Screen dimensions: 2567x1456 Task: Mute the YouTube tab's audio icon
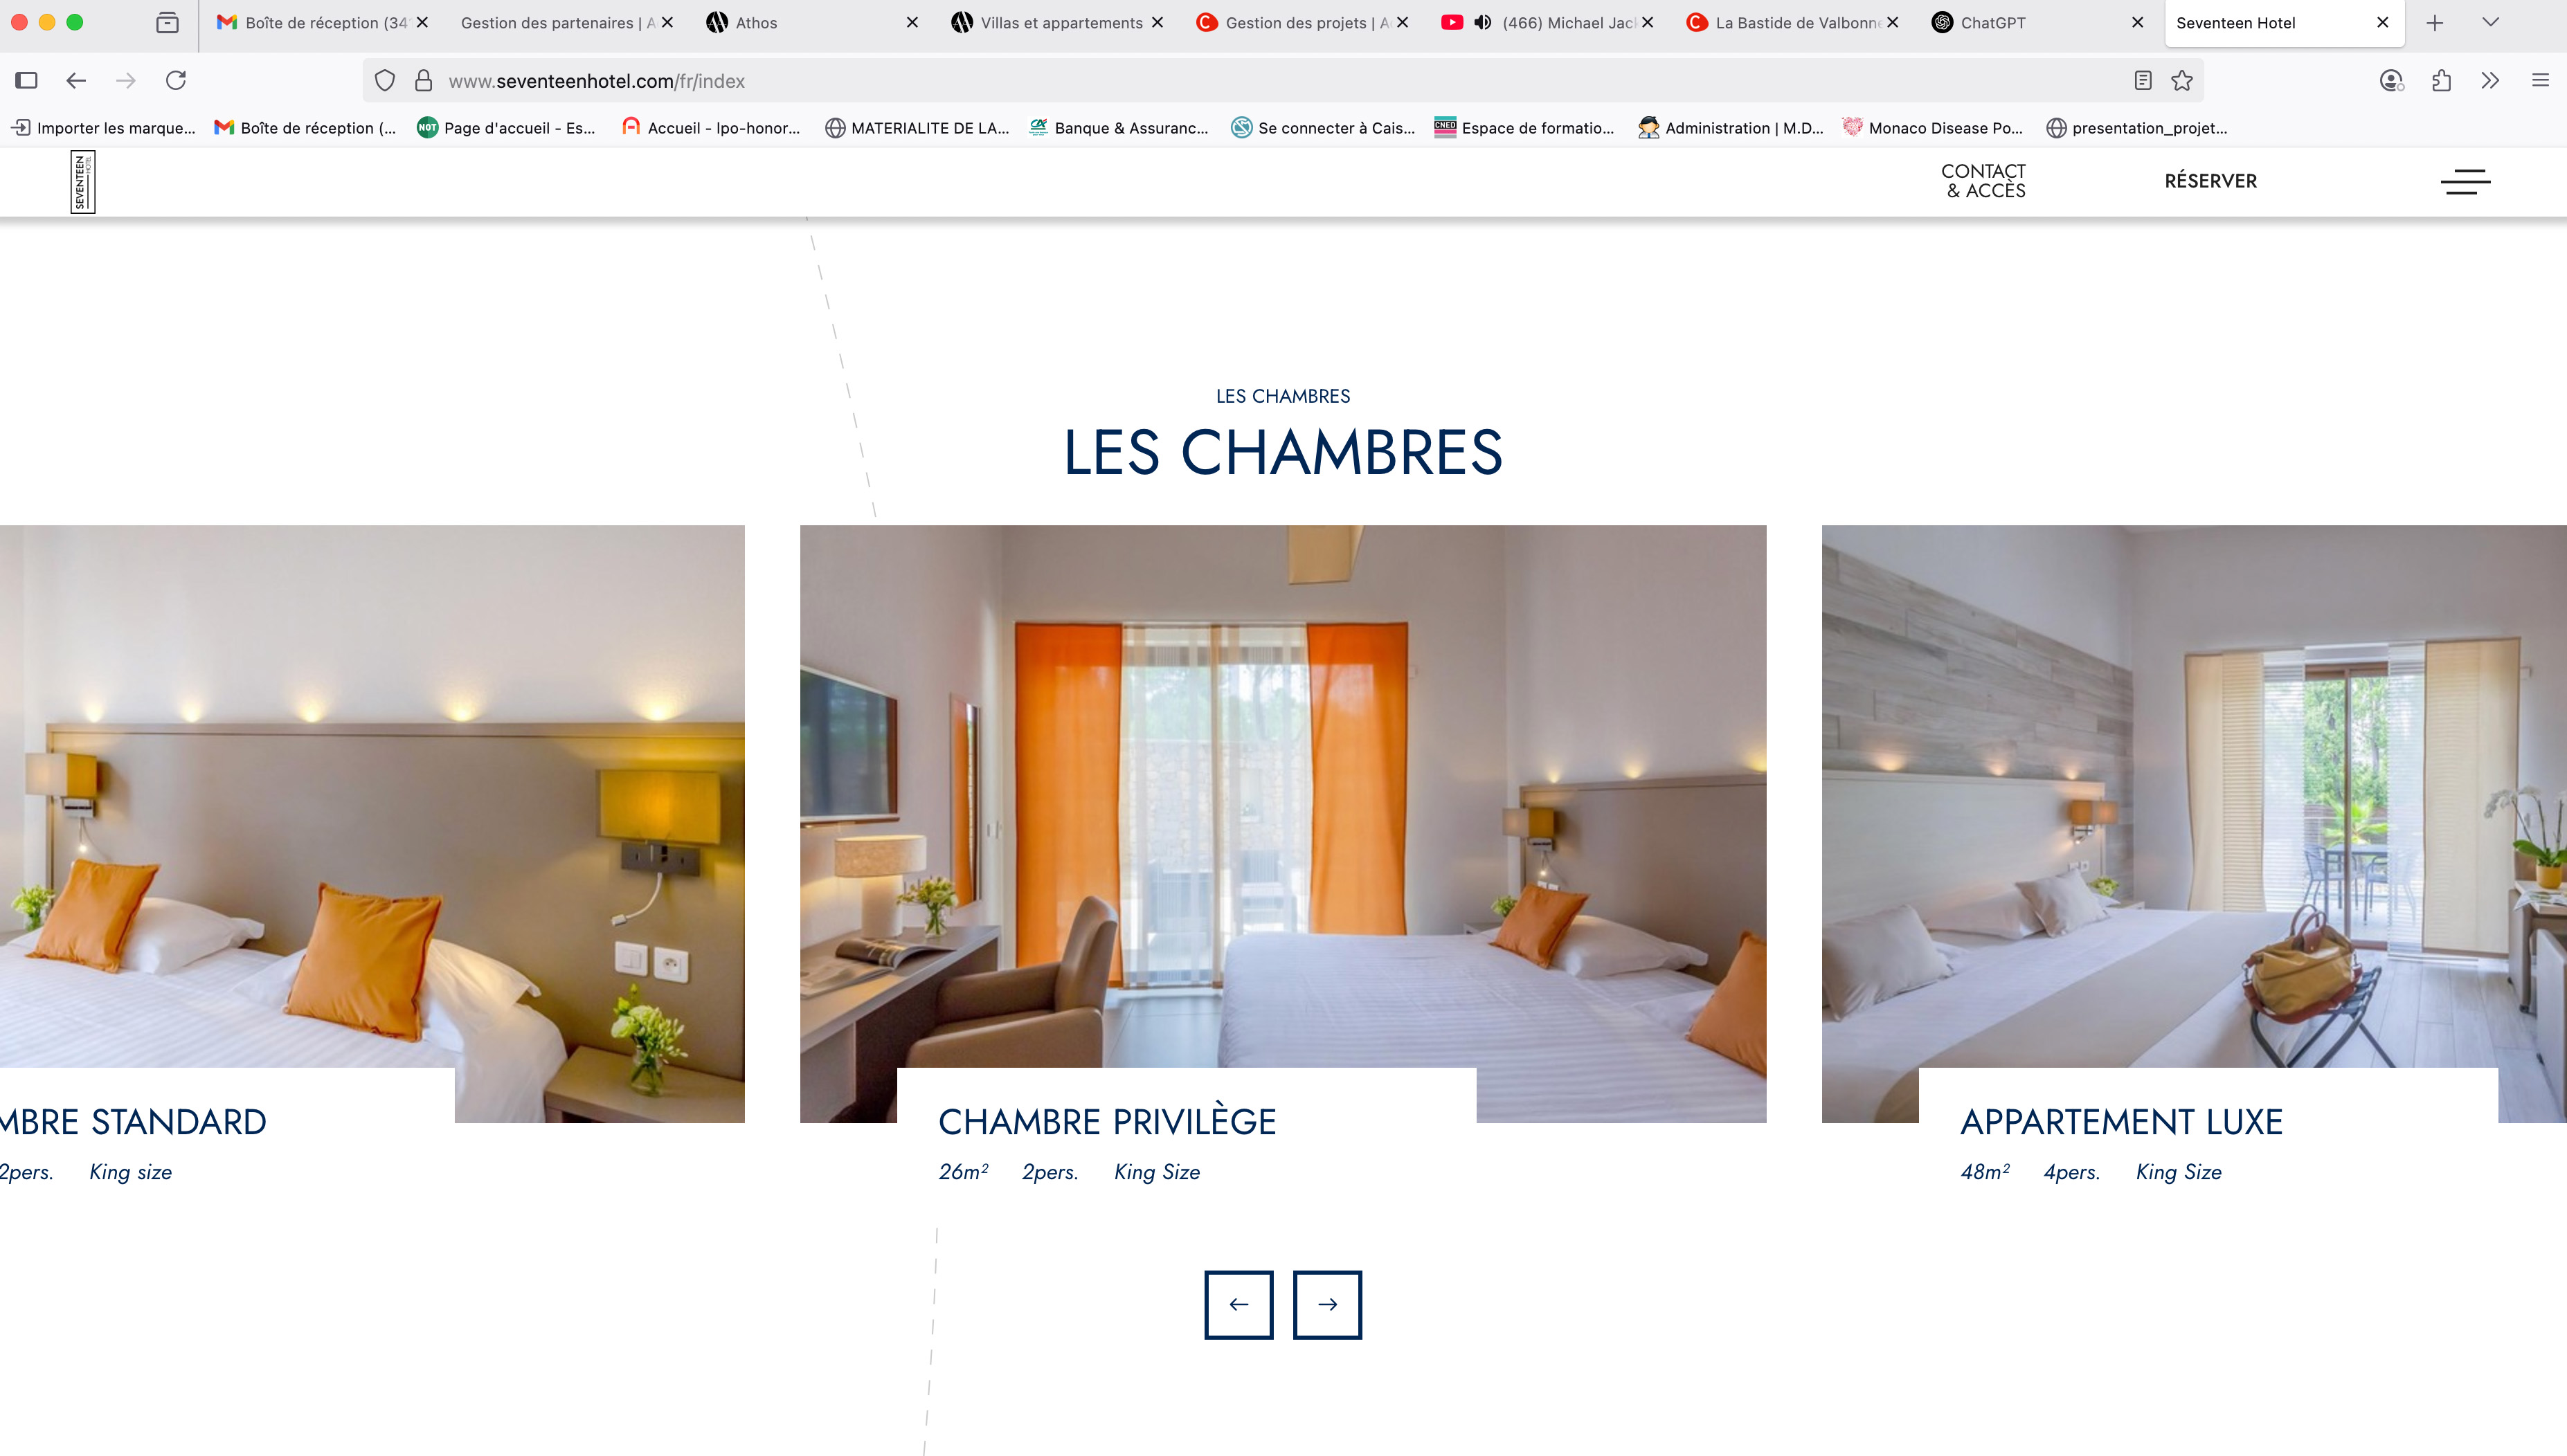tap(1483, 22)
